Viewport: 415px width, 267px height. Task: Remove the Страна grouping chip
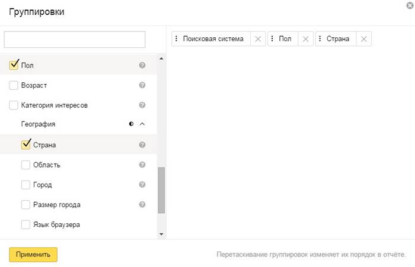click(364, 39)
